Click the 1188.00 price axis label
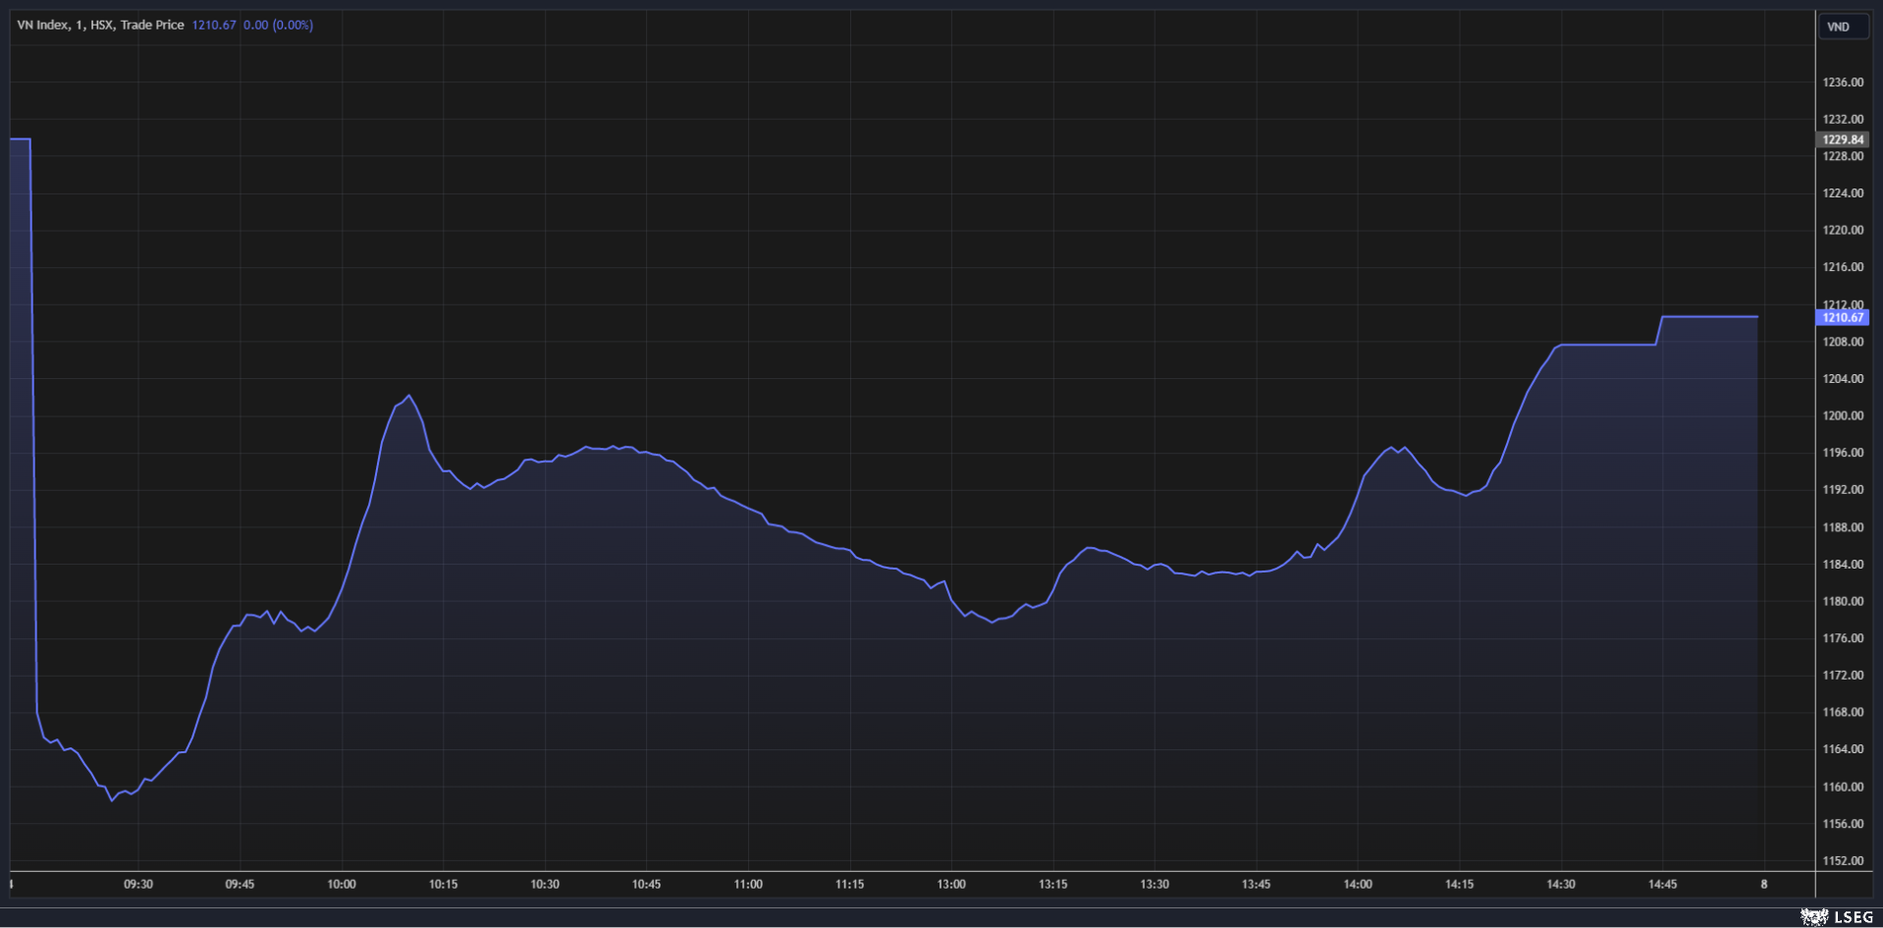The height and width of the screenshot is (928, 1883). (x=1843, y=527)
